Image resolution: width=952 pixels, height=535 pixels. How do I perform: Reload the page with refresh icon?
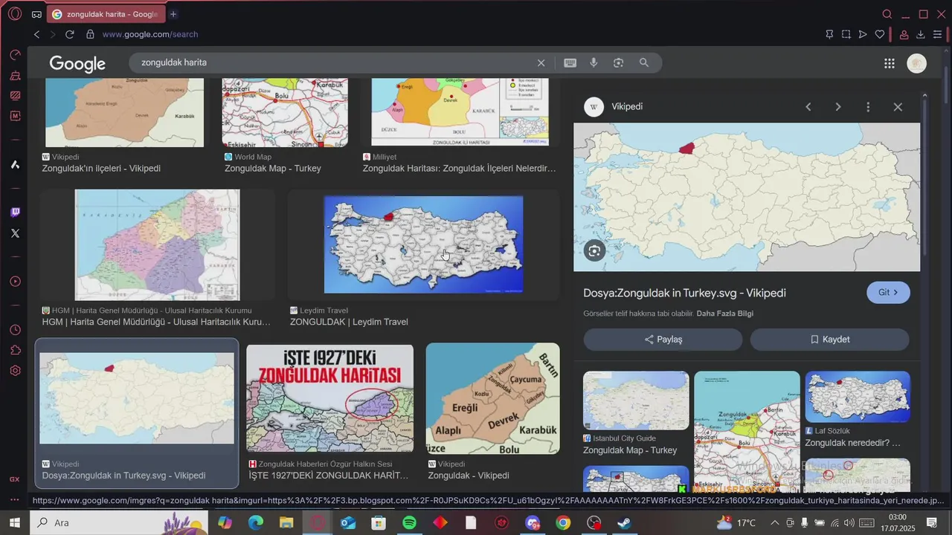(x=70, y=34)
